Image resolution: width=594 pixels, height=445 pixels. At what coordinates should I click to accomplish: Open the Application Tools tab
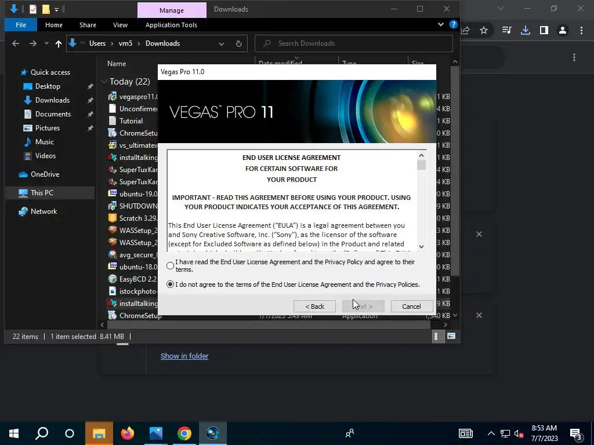pos(171,25)
